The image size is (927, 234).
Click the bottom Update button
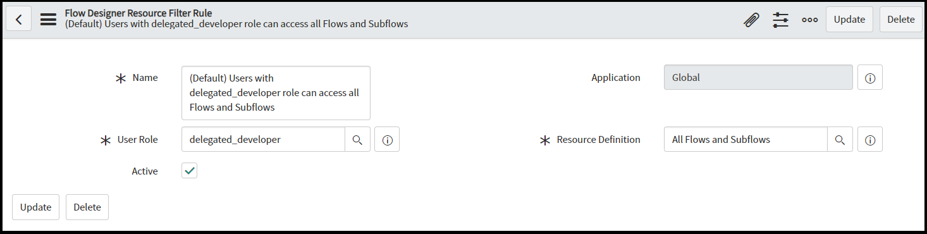pyautogui.click(x=35, y=207)
